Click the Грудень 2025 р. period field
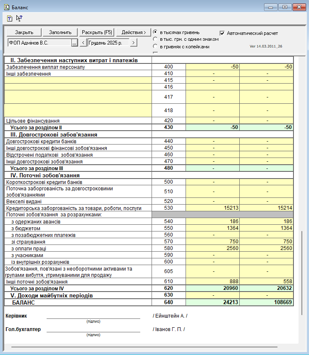Viewport: 309px width, 355px height. (108, 43)
